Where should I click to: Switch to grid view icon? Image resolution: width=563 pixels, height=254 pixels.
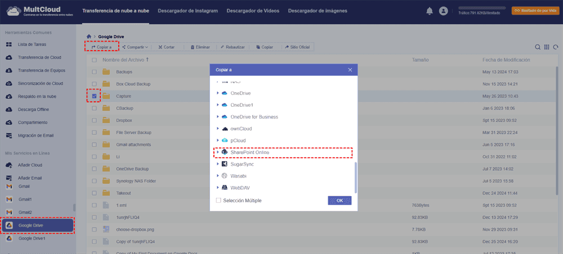click(x=547, y=47)
